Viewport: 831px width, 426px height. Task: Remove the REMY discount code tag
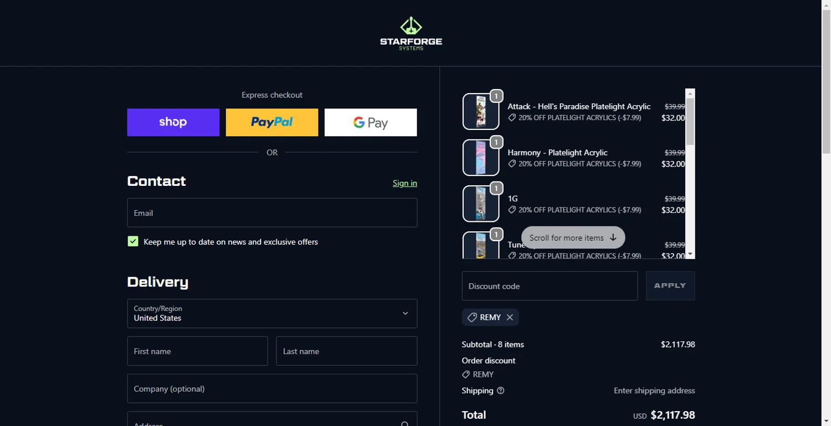[x=510, y=318]
